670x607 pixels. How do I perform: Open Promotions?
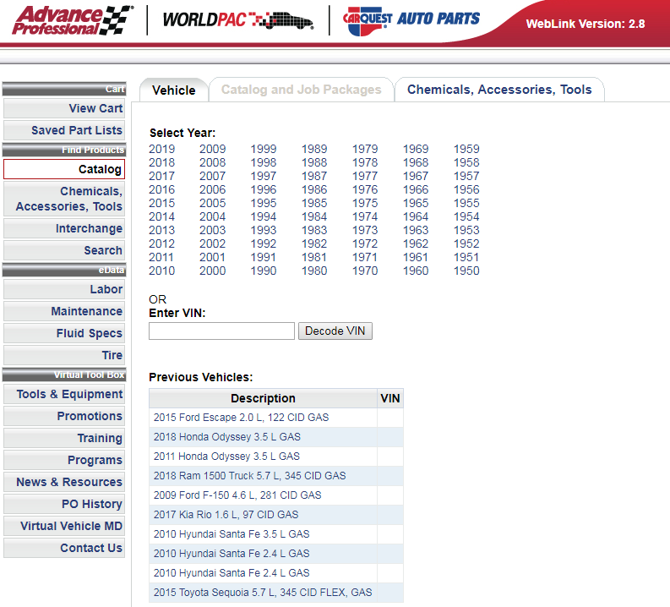64,416
